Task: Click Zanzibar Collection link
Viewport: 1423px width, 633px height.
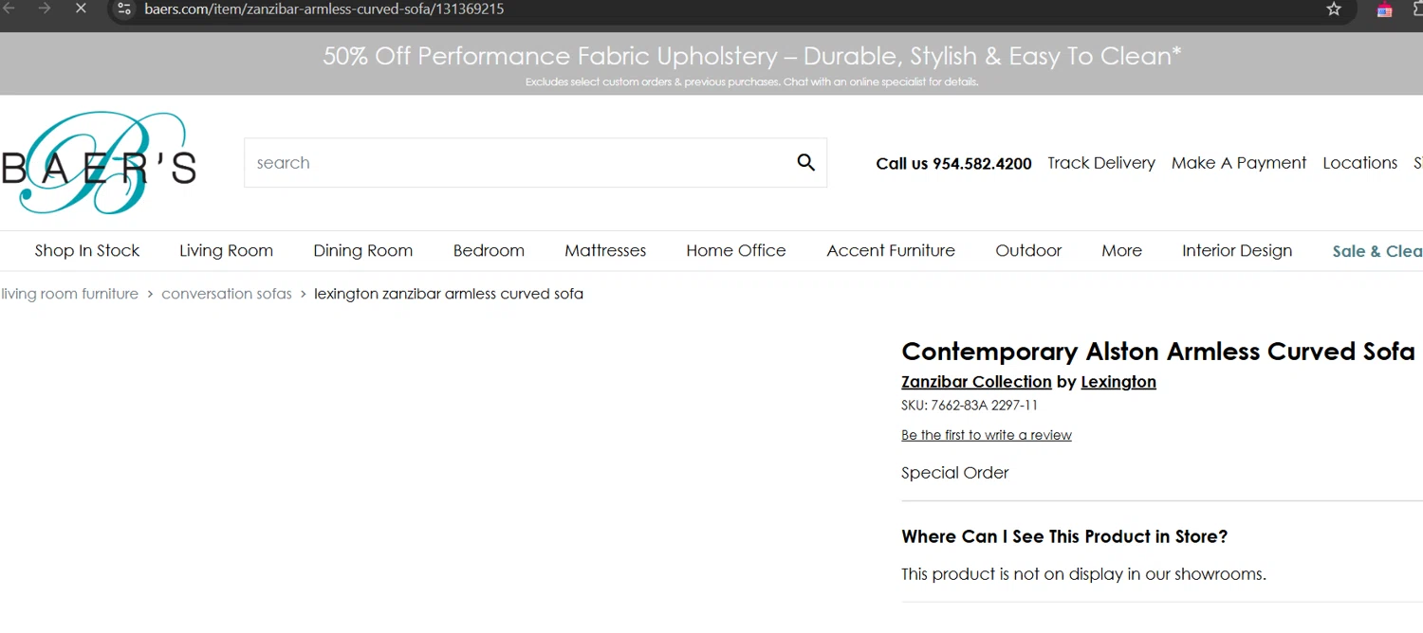Action: [976, 382]
